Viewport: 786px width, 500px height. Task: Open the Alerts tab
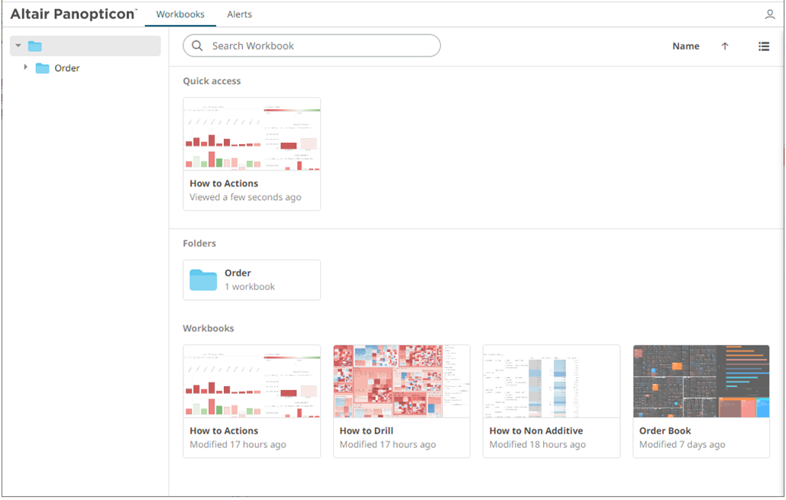[x=239, y=15]
